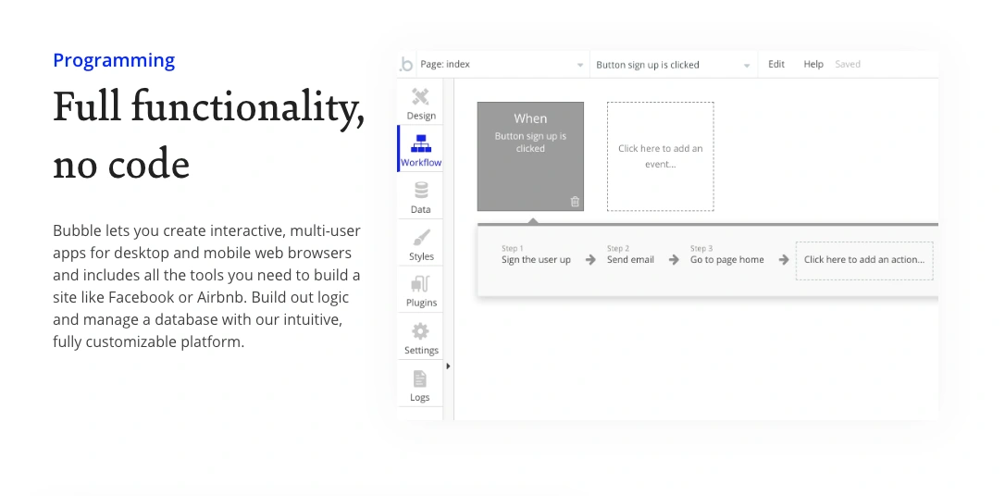
Task: Click the Logs label in sidebar
Action: coord(420,397)
